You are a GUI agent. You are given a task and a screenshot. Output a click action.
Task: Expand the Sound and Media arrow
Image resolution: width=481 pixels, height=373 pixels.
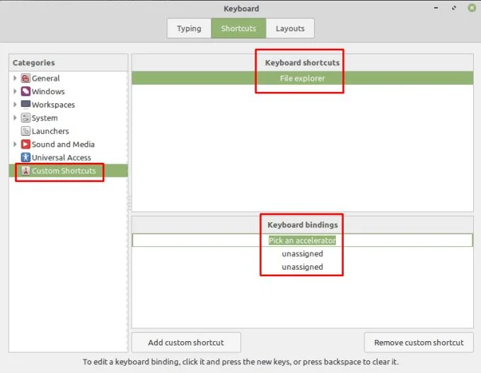tap(15, 144)
